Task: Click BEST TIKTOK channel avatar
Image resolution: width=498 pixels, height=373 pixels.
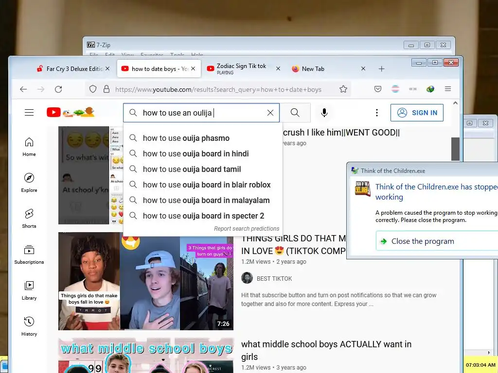Action: (247, 278)
